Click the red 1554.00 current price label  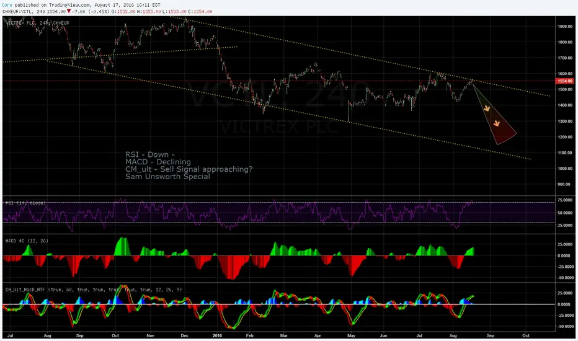(564, 81)
